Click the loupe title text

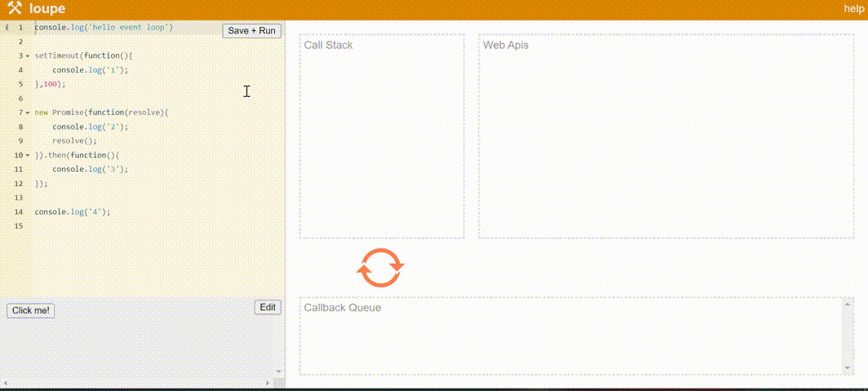tap(47, 8)
